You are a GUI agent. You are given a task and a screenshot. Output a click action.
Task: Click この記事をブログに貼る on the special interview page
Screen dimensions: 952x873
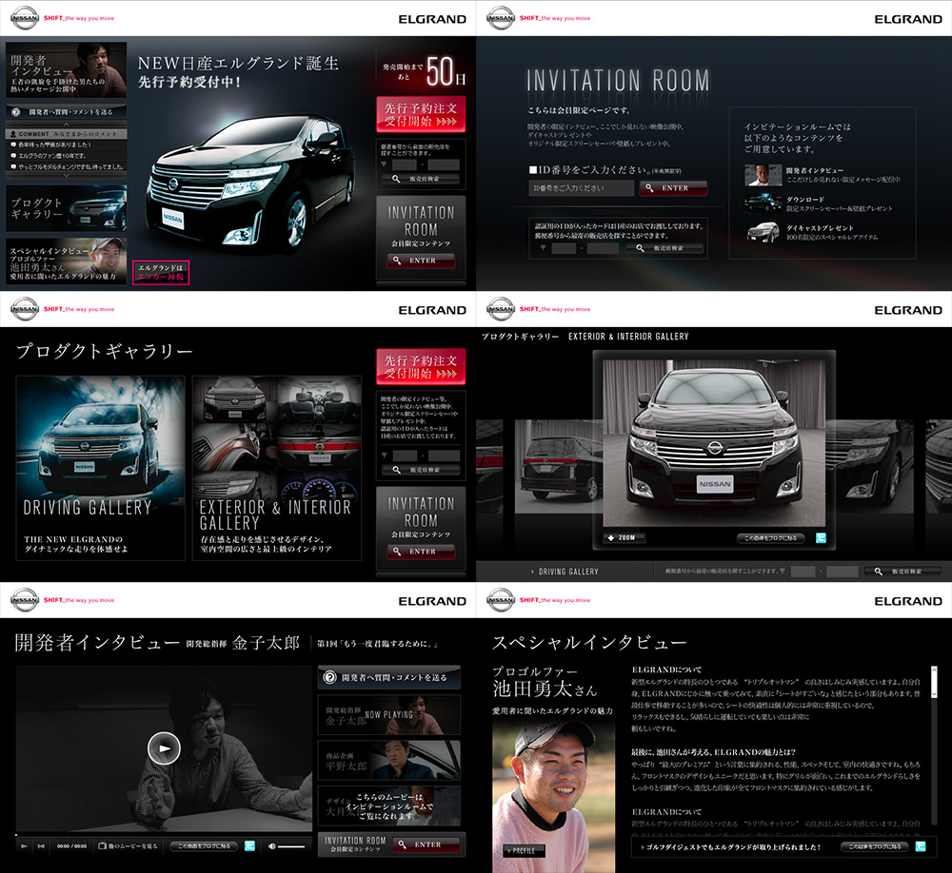(x=874, y=846)
